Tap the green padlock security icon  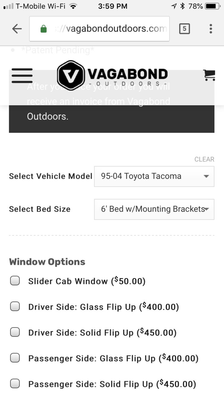[44, 29]
